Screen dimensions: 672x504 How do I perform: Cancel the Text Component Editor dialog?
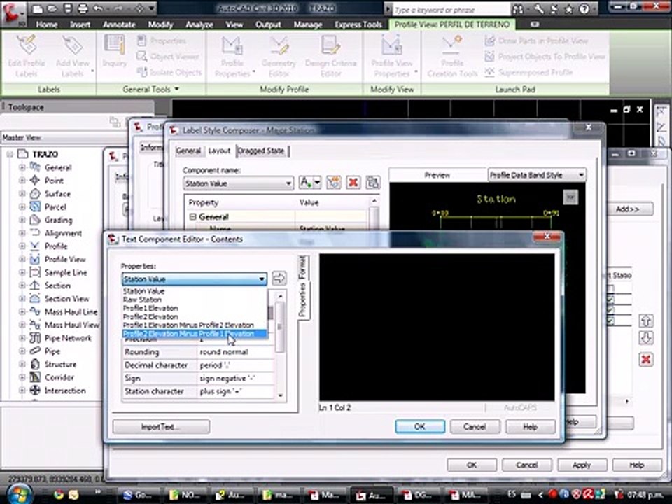coord(475,426)
